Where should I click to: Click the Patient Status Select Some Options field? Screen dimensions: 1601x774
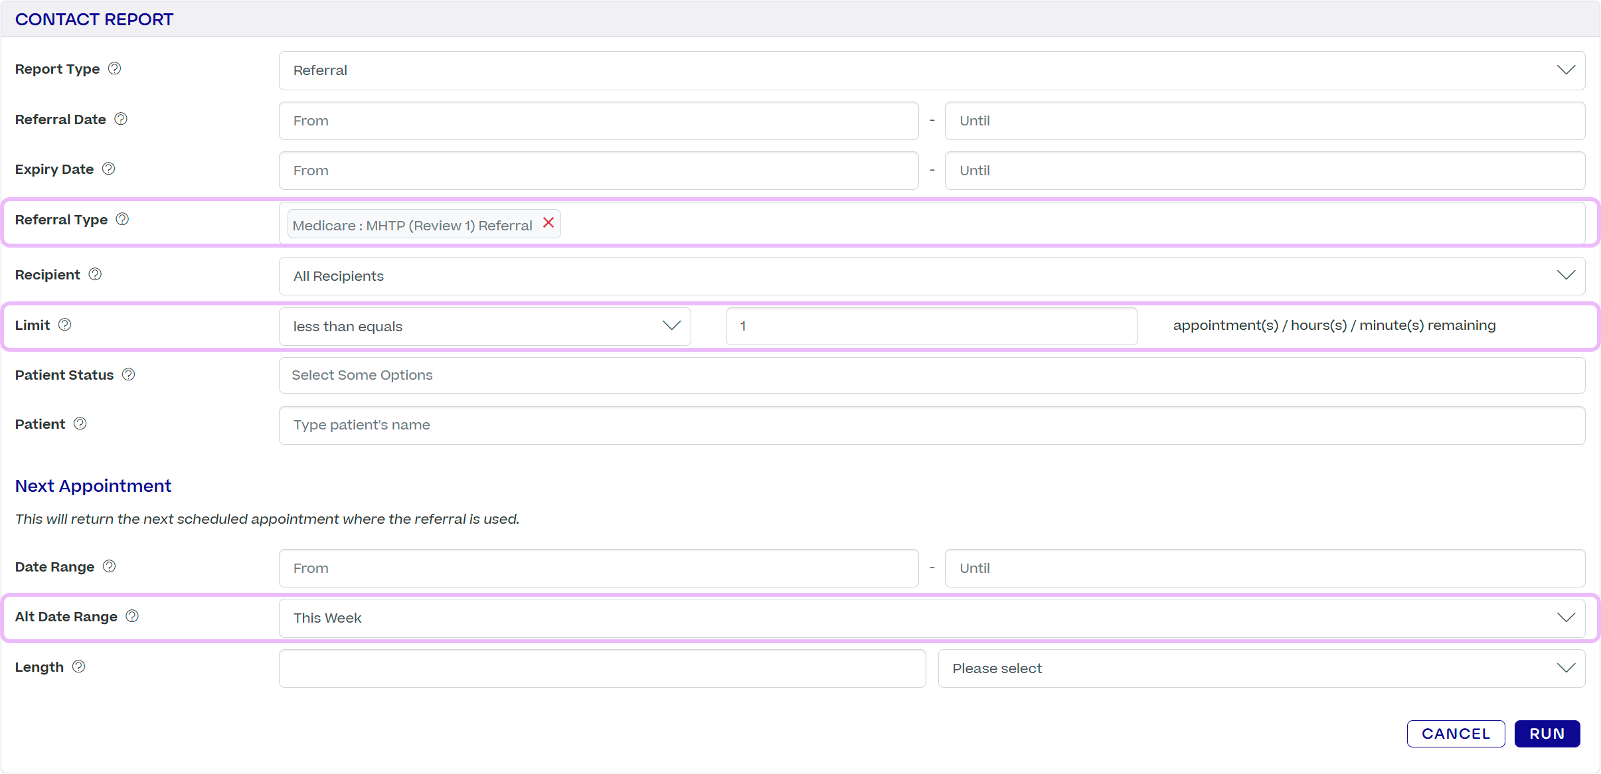(931, 375)
